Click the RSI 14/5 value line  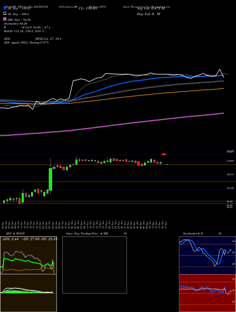(27, 27)
